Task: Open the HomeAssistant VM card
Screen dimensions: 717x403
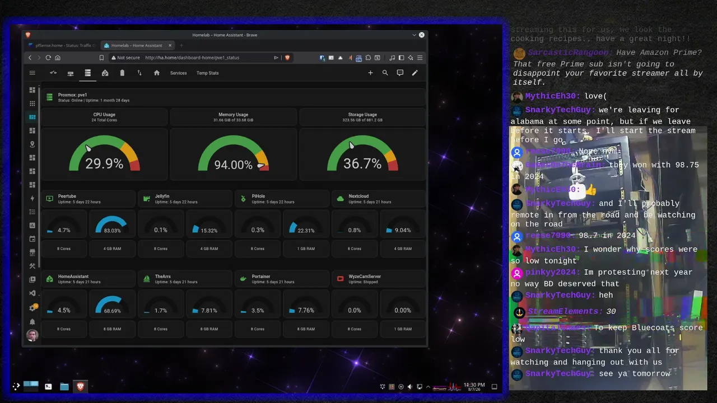Action: pyautogui.click(x=88, y=279)
